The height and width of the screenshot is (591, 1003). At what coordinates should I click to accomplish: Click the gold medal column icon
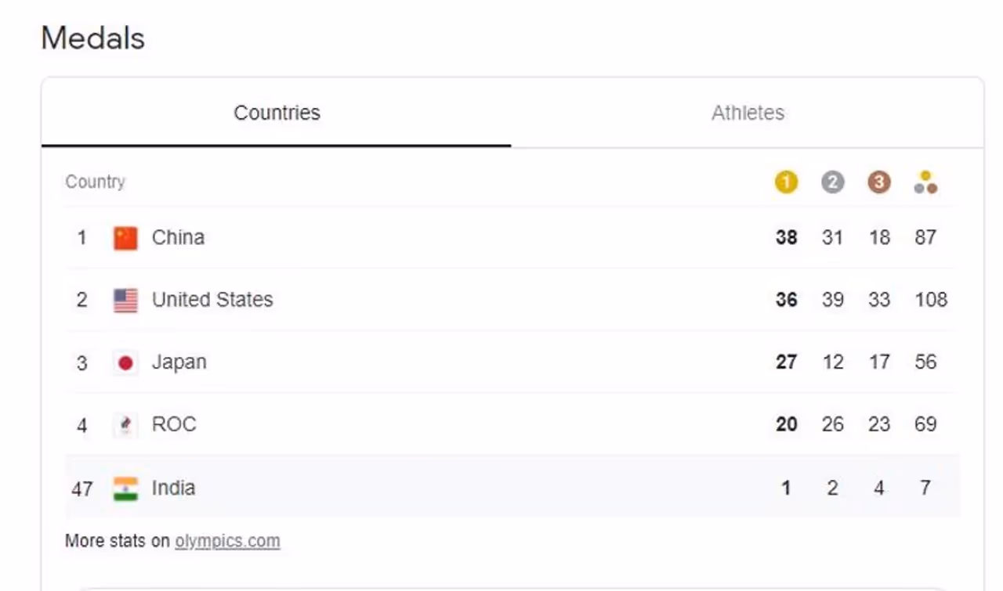point(786,182)
